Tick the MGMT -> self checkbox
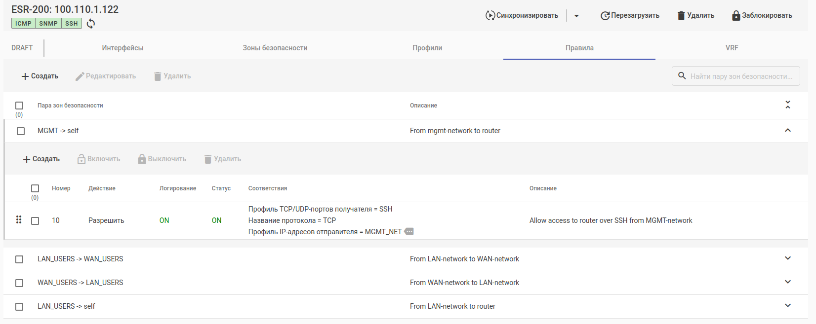 coord(21,131)
